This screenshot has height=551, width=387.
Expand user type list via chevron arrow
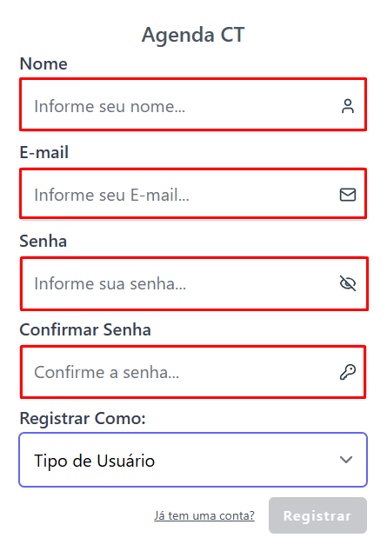tap(346, 460)
